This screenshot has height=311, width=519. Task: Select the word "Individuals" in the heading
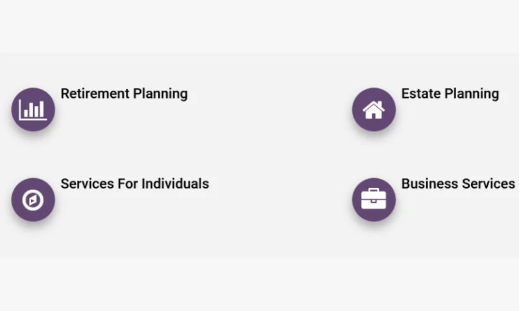175,184
